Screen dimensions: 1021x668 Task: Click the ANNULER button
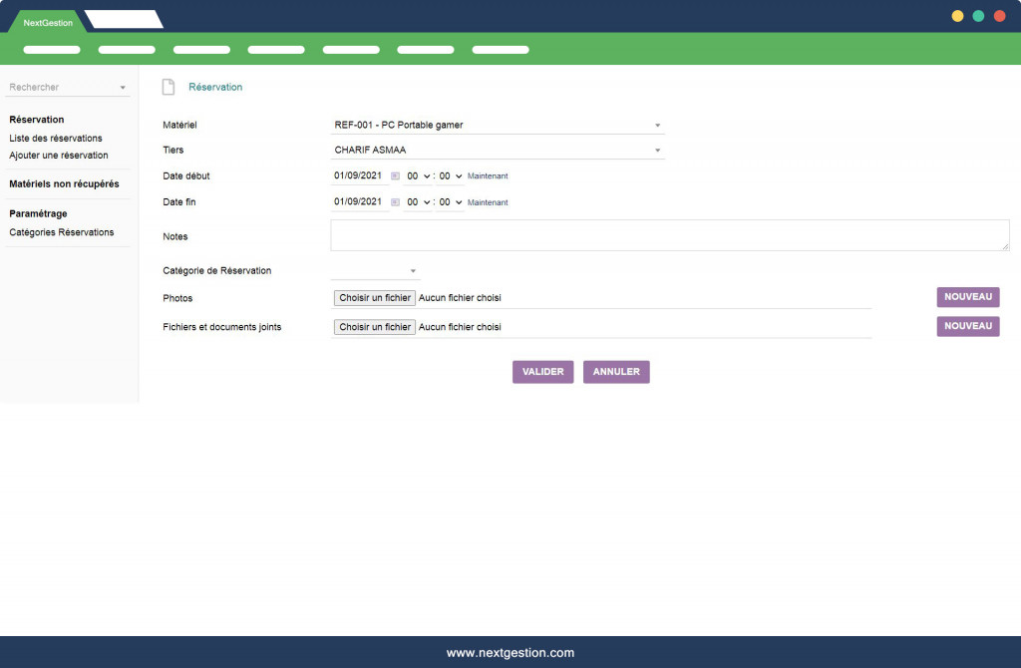click(x=616, y=372)
